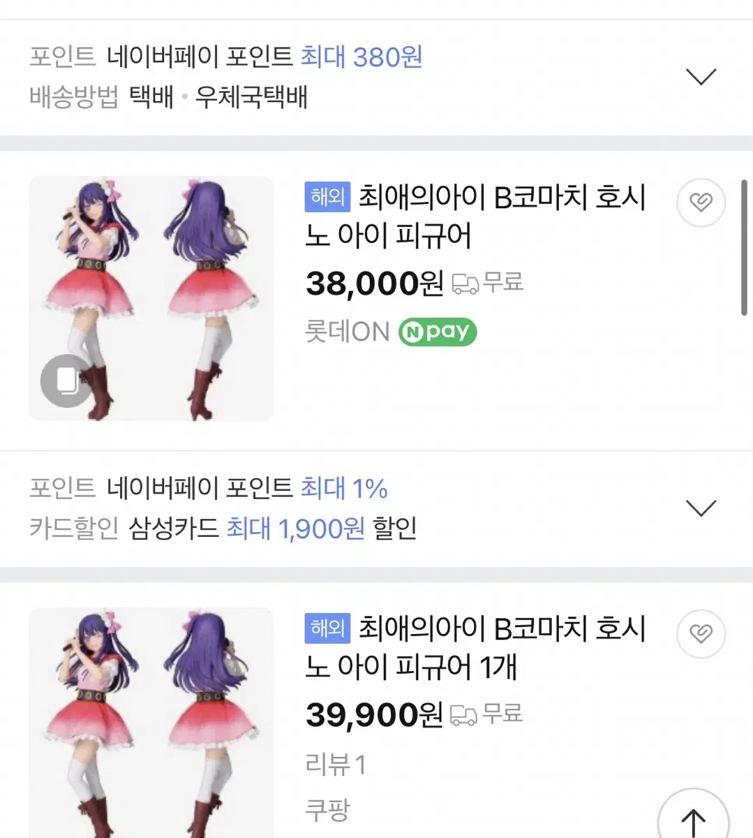Click the free shipping truck icon beside 39,900원
753x838 pixels.
tap(464, 714)
